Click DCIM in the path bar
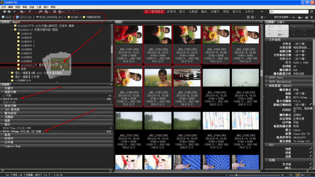 click(74, 17)
